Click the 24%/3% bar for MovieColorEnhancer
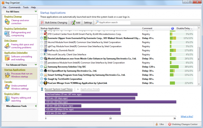 click(181, 58)
